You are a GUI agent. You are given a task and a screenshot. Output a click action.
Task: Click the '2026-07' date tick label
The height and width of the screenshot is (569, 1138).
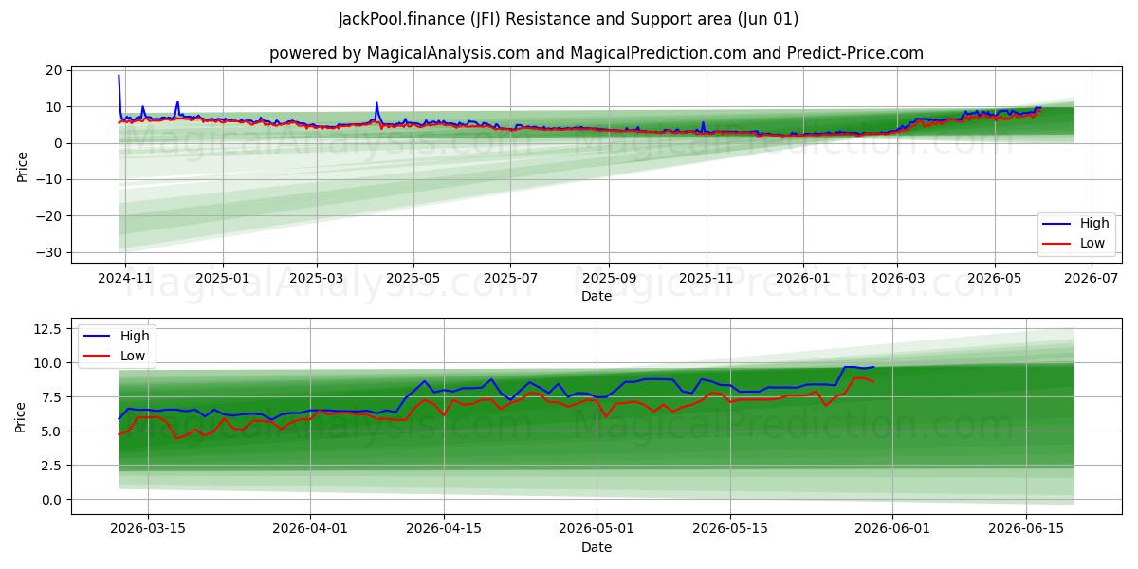point(1092,280)
